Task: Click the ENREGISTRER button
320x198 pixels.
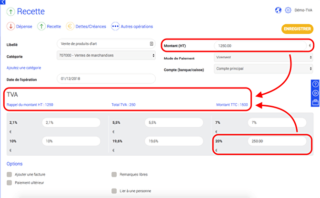Action: [x=297, y=29]
